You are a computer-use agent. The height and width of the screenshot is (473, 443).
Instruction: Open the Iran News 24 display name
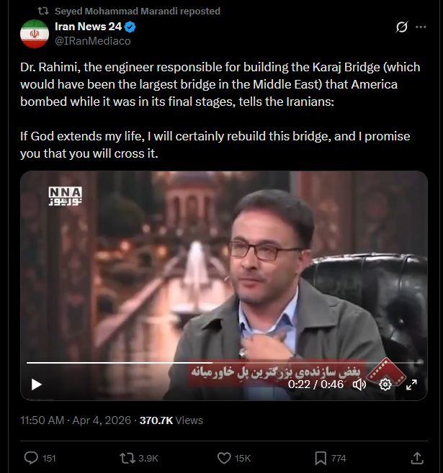click(88, 27)
